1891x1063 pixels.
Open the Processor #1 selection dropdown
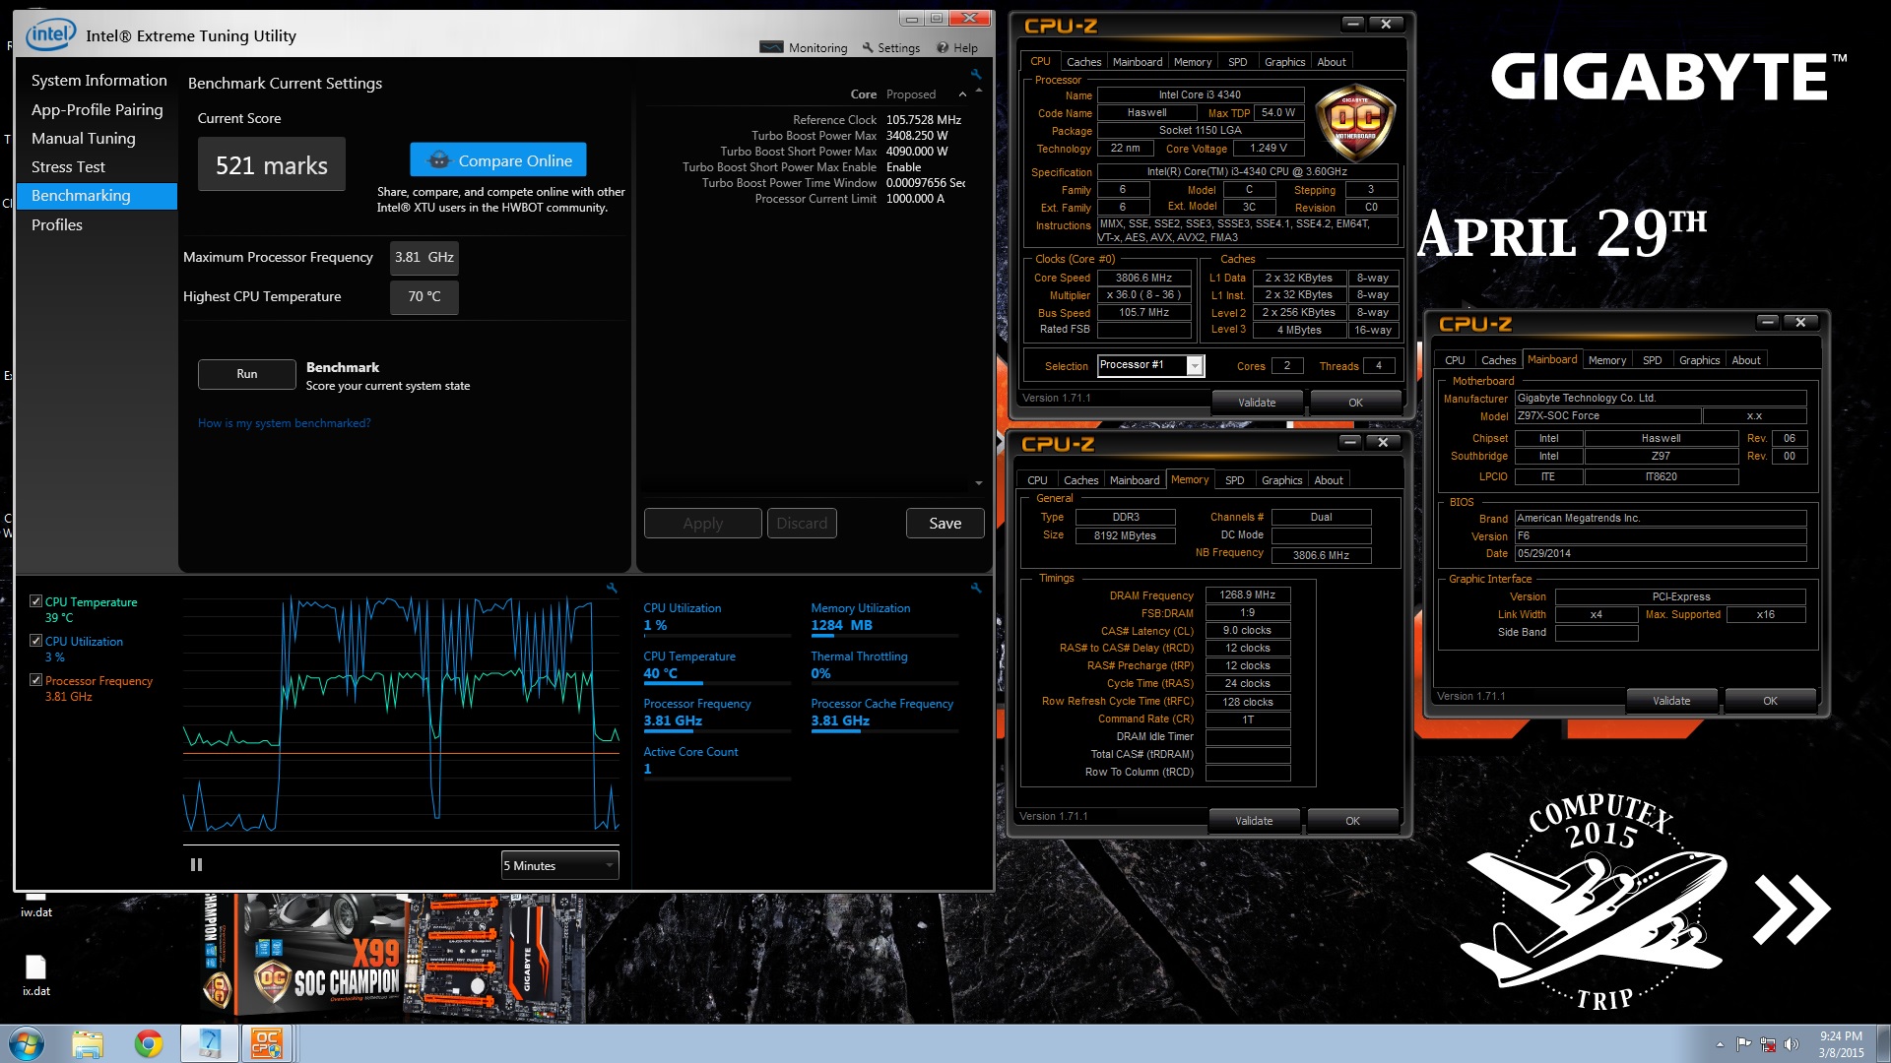1150,365
